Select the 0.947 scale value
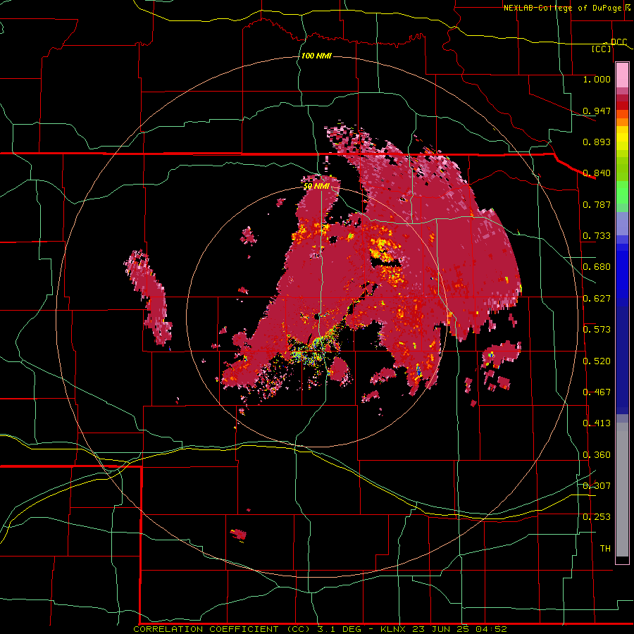 [597, 111]
